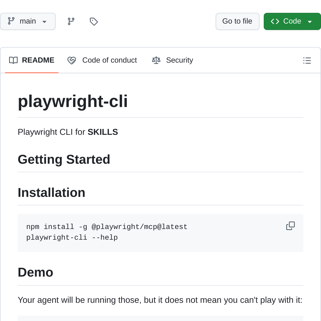Click the Installation section heading

[51, 193]
